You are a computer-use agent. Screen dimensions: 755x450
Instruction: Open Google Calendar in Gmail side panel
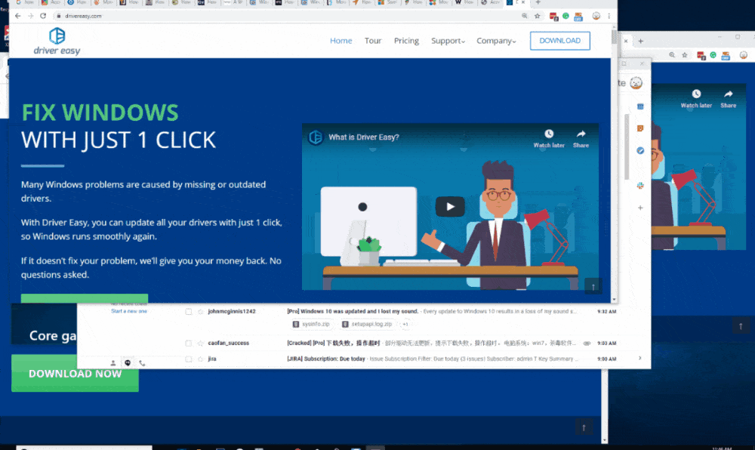[640, 106]
